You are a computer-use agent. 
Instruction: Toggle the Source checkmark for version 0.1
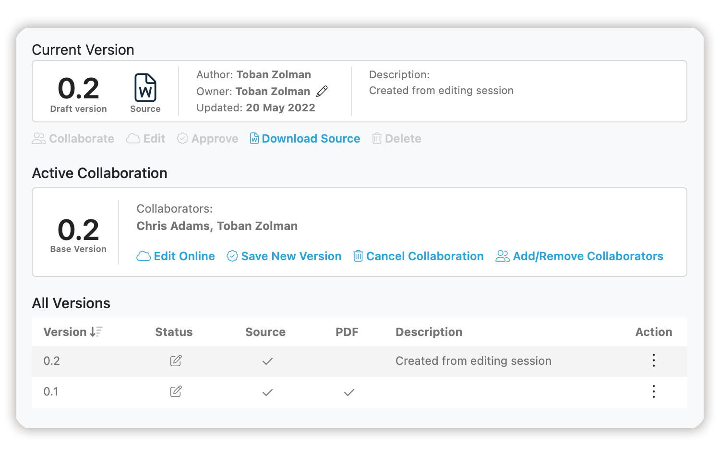point(267,392)
